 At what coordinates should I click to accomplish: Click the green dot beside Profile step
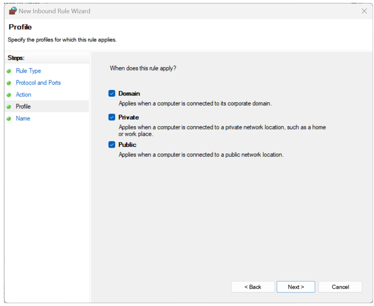[x=9, y=107]
